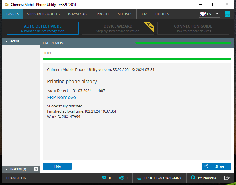Click the Chimera bird logo in title bar
The width and height of the screenshot is (236, 185).
[7, 5]
